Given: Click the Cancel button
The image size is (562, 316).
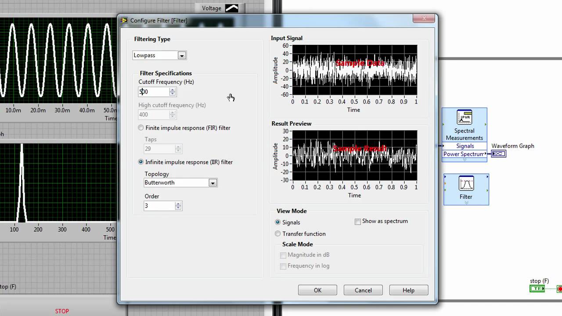Looking at the screenshot, I should click(363, 290).
